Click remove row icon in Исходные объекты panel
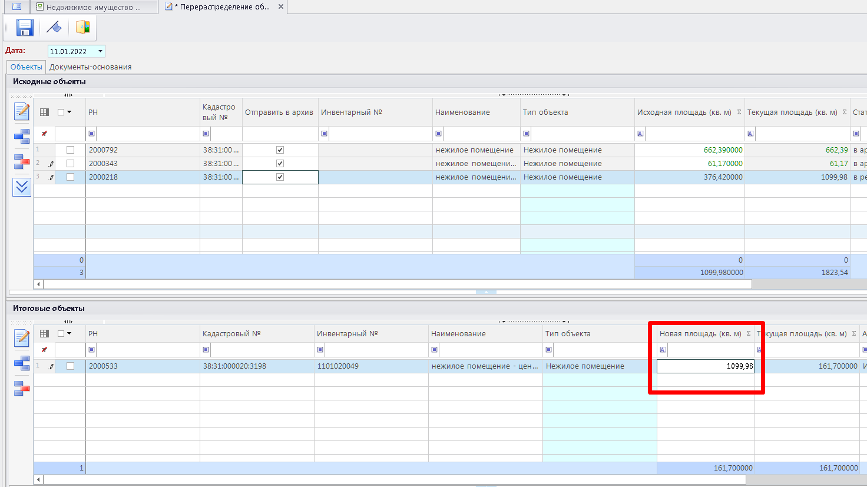 22,161
